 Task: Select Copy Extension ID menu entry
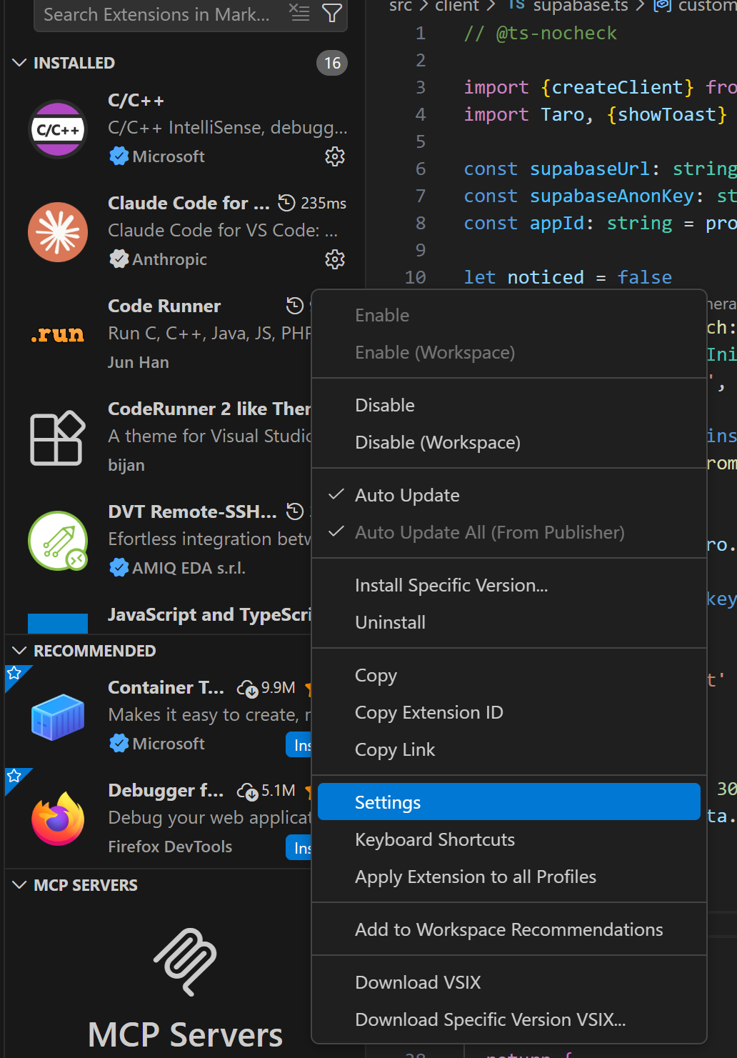(508, 712)
